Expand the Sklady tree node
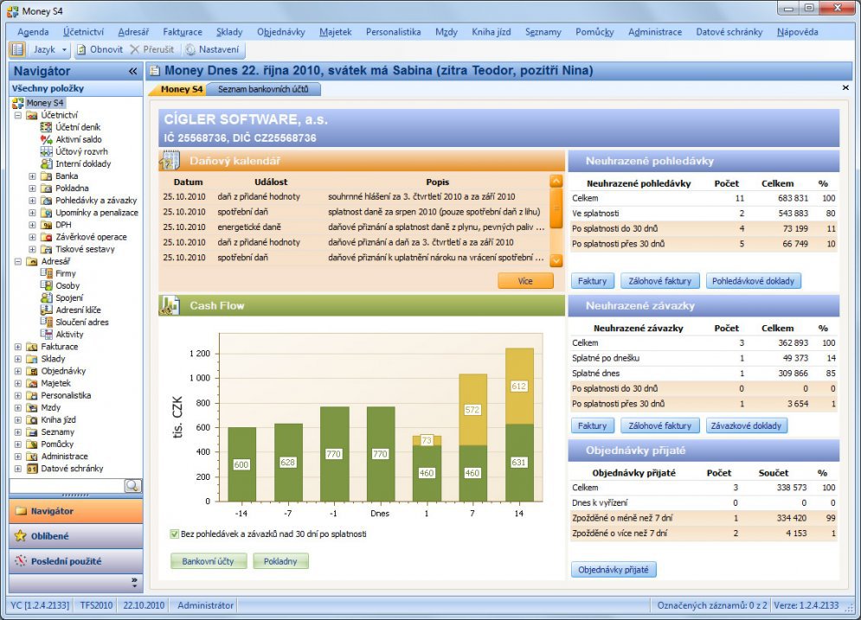 click(x=18, y=359)
